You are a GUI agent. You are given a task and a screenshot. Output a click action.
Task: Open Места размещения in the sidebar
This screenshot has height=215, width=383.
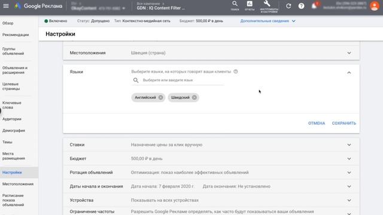point(14,156)
